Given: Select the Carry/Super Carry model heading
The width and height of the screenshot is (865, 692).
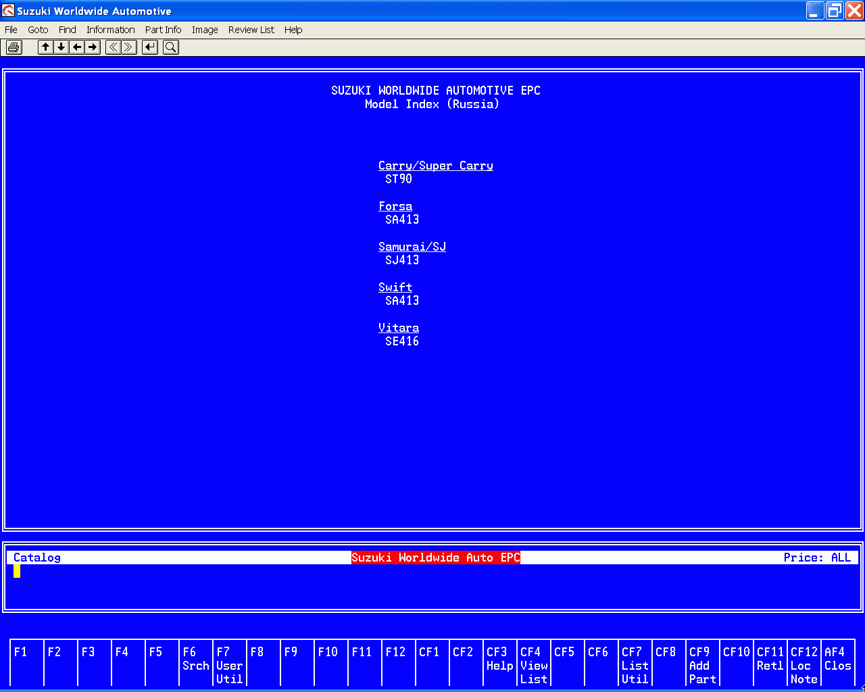Looking at the screenshot, I should 436,166.
